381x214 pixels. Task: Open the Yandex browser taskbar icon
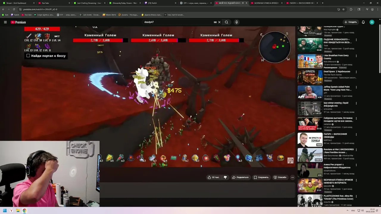[12, 211]
